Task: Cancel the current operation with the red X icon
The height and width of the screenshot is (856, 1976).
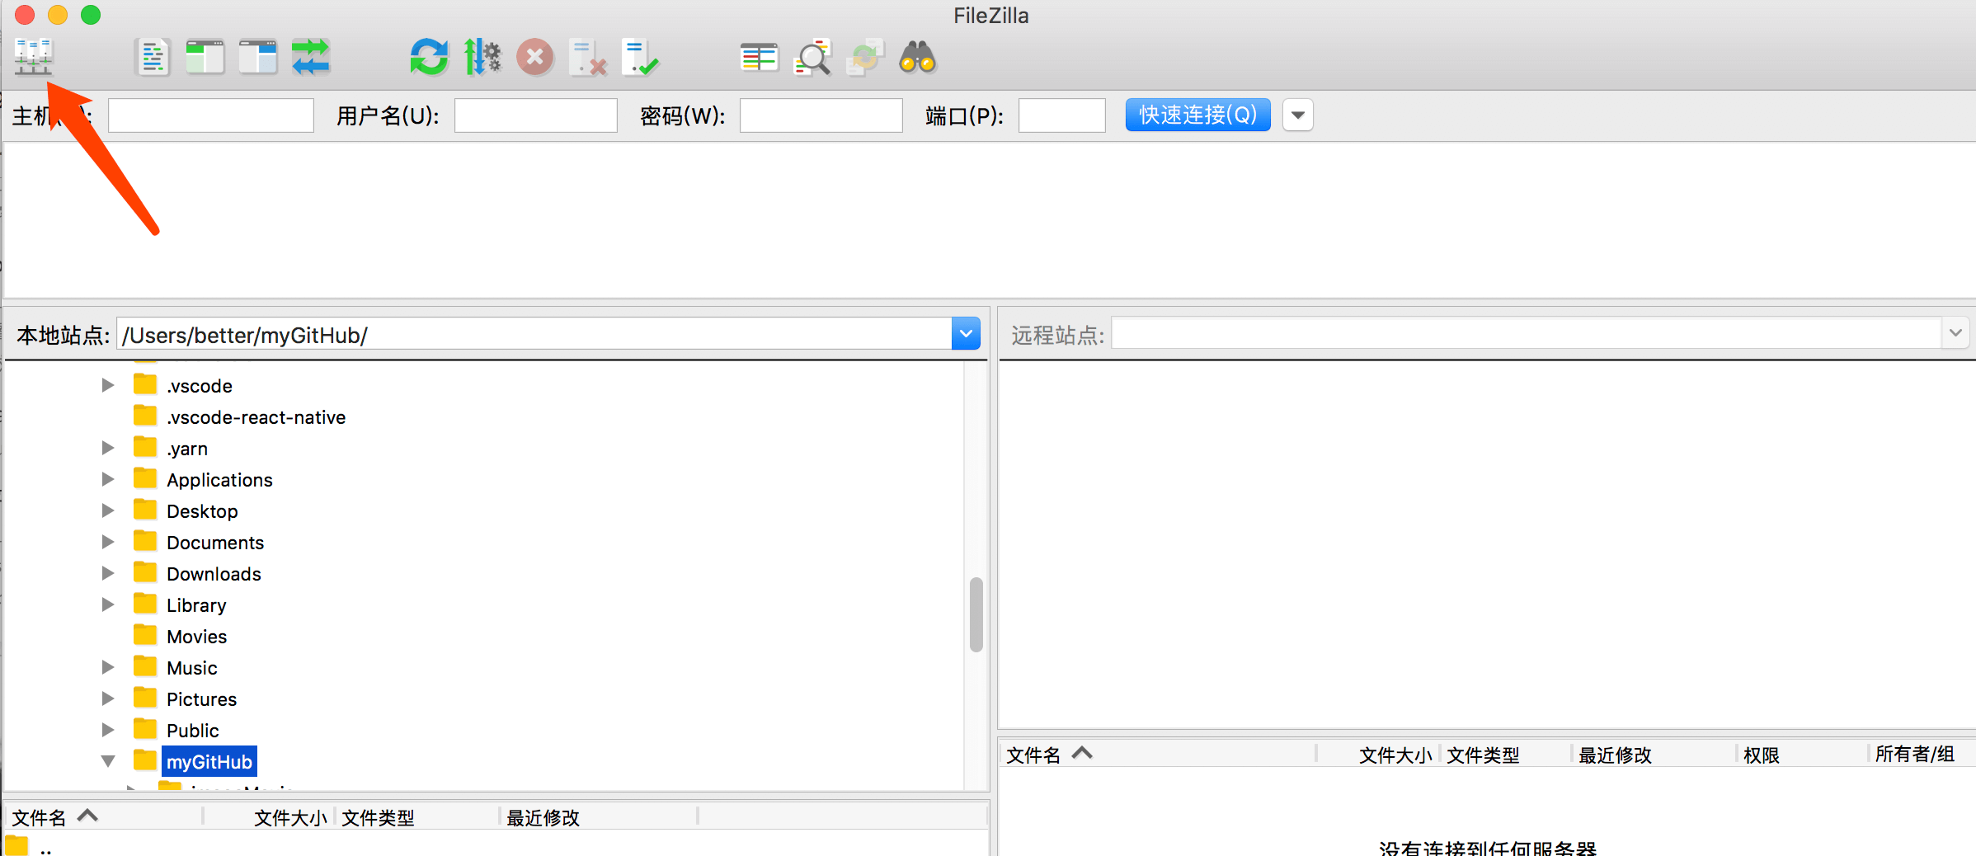Action: pyautogui.click(x=535, y=58)
